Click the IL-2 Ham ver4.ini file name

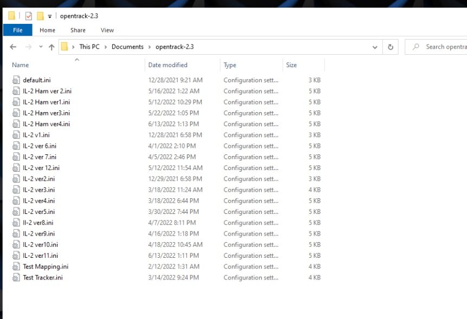46,124
